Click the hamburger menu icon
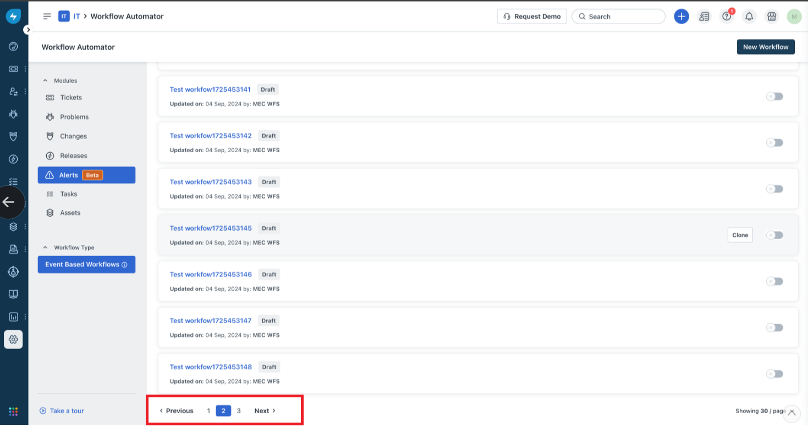The width and height of the screenshot is (808, 427). coord(47,16)
